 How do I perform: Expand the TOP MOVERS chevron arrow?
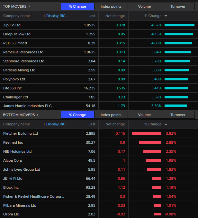pyautogui.click(x=30, y=6)
